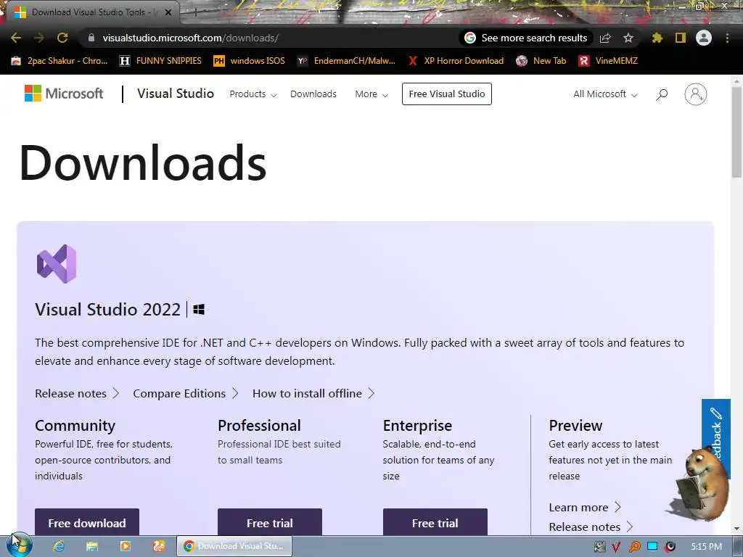Open How to install offline link
The width and height of the screenshot is (743, 557).
pyautogui.click(x=313, y=394)
